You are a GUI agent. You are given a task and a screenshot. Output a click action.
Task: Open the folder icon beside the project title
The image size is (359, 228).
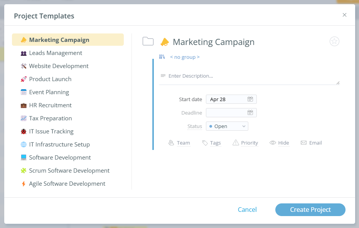tap(148, 42)
